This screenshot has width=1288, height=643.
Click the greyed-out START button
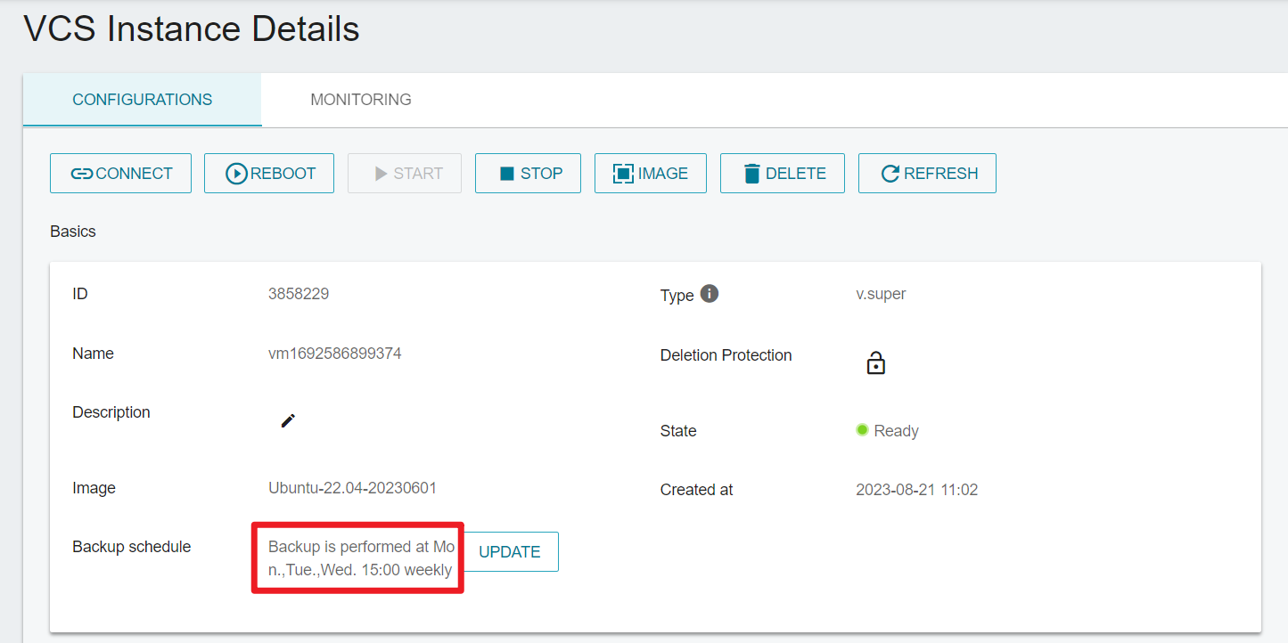coord(405,174)
